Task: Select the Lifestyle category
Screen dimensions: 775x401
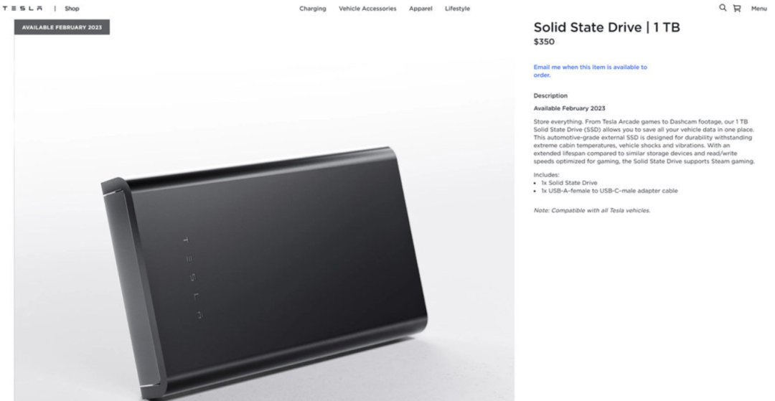Action: [457, 9]
